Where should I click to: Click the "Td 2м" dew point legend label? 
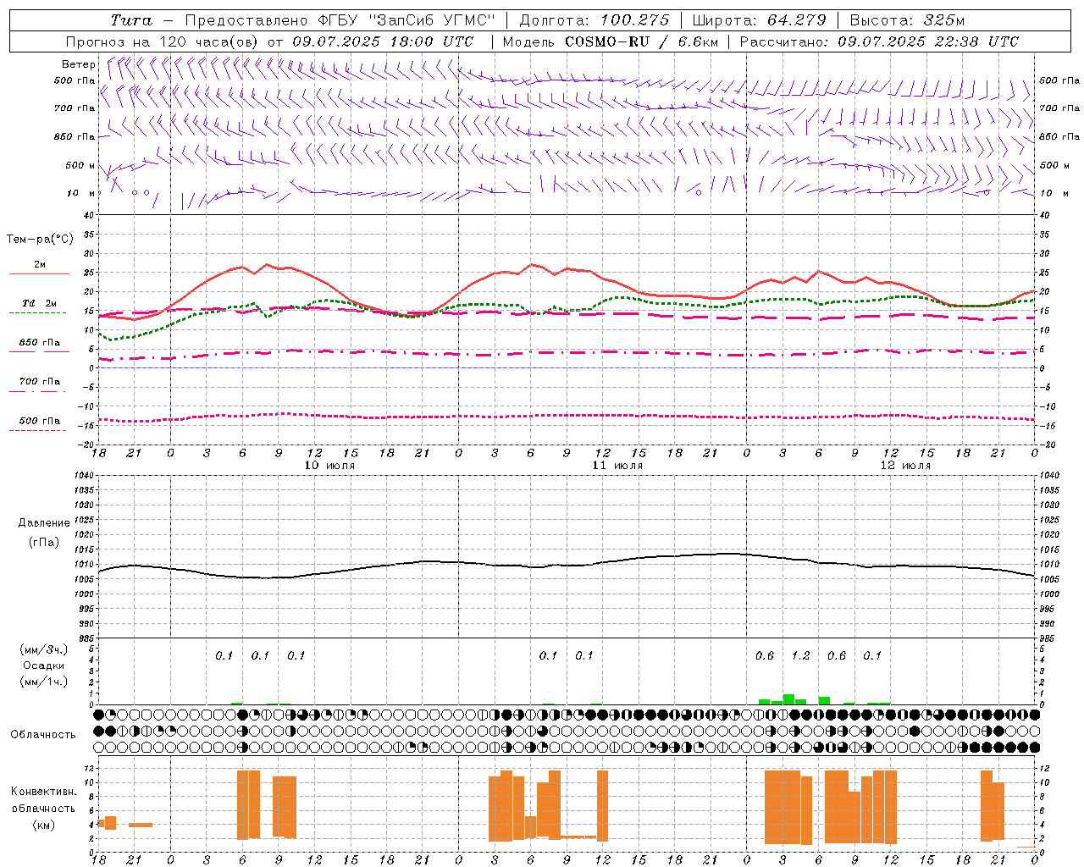coord(40,303)
